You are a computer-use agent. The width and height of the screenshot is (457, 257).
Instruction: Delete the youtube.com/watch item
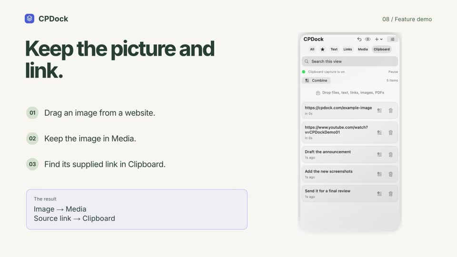[390, 133]
